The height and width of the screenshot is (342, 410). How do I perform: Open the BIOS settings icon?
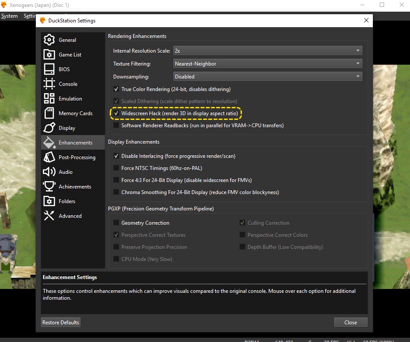[x=49, y=69]
